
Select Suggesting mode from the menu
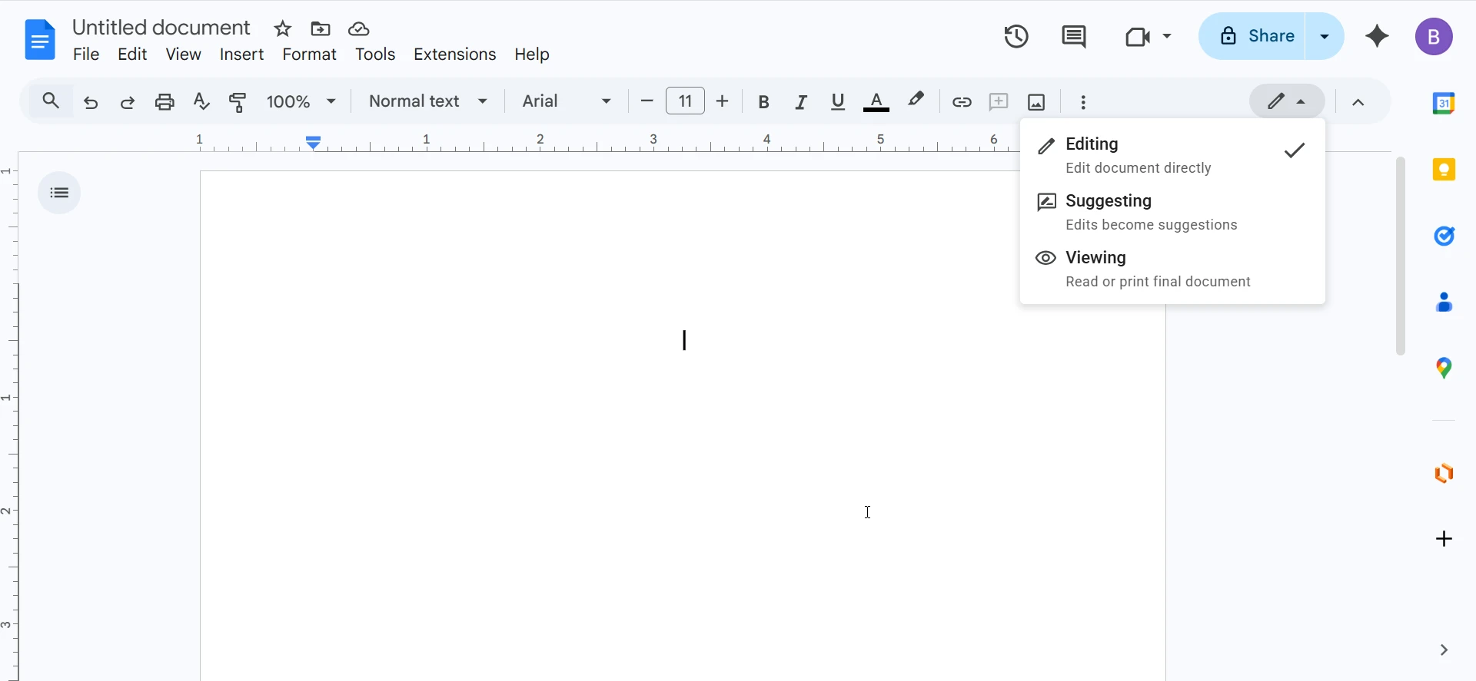1109,201
